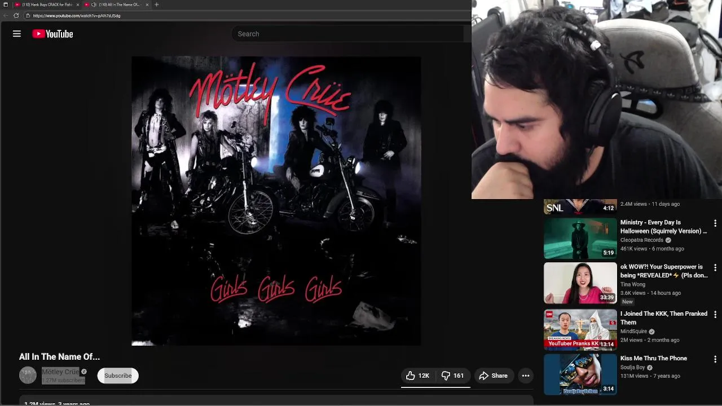The image size is (722, 406).
Task: Dislike the video with 161 dislikes
Action: coord(452,376)
